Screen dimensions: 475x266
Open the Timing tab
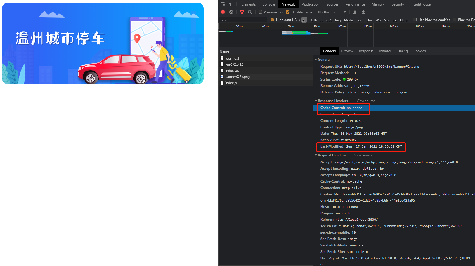tap(402, 51)
